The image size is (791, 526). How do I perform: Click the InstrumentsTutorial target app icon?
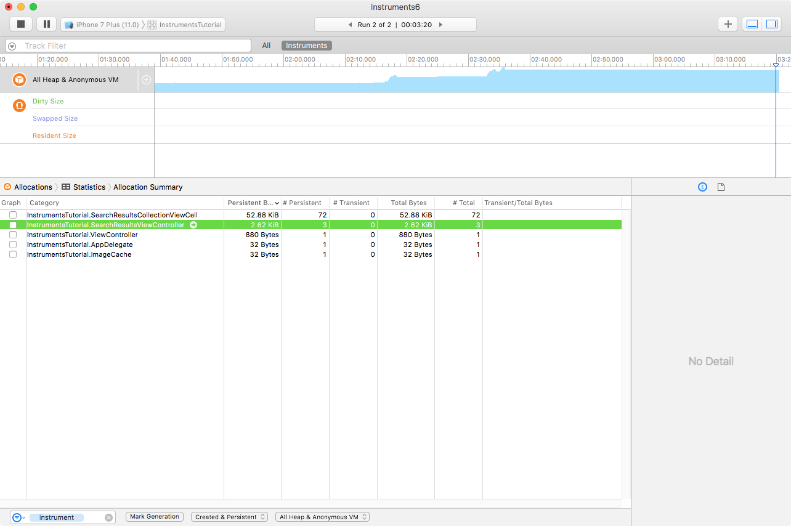click(x=152, y=25)
